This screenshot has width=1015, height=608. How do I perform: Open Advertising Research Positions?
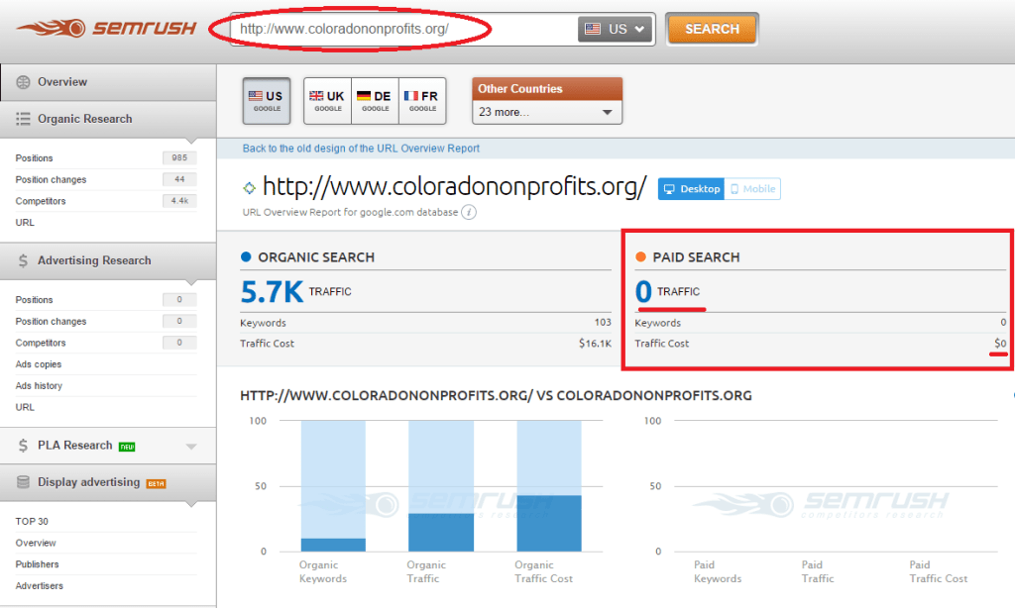35,300
